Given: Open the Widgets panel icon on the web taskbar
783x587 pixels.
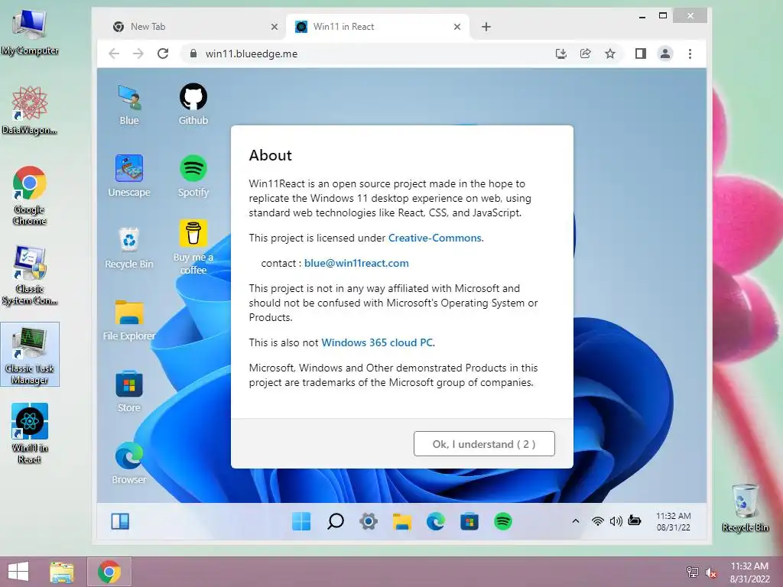Looking at the screenshot, I should pos(120,521).
